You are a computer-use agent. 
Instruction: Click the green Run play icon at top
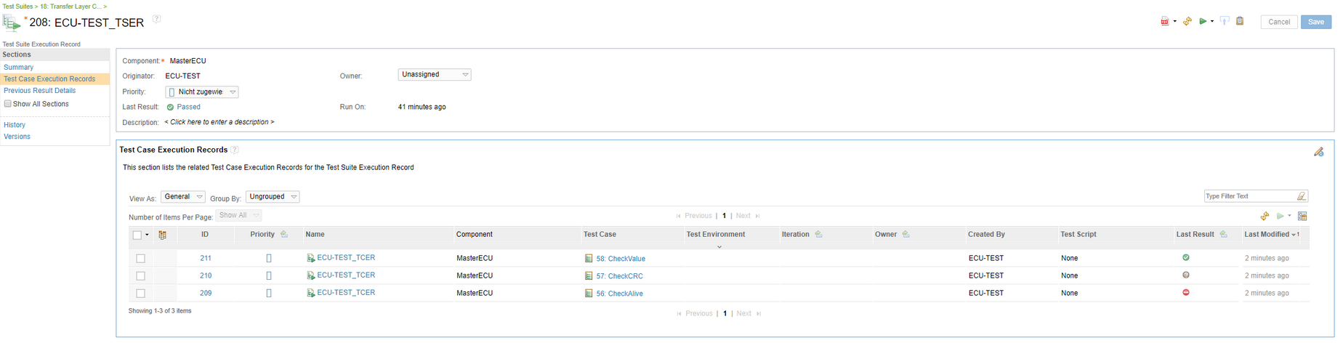1203,22
